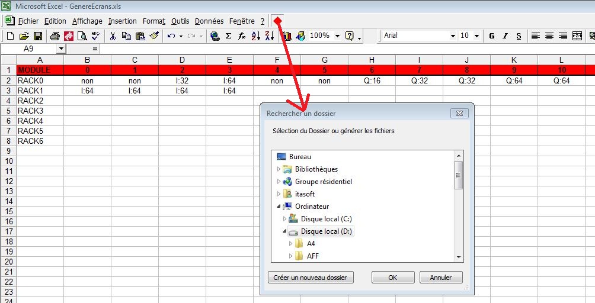Open the Arial font name dropdown
This screenshot has height=303, width=595.
[x=453, y=36]
